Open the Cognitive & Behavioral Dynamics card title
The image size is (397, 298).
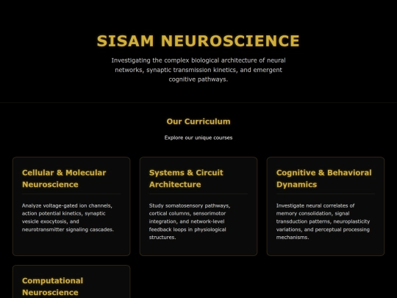click(323, 178)
